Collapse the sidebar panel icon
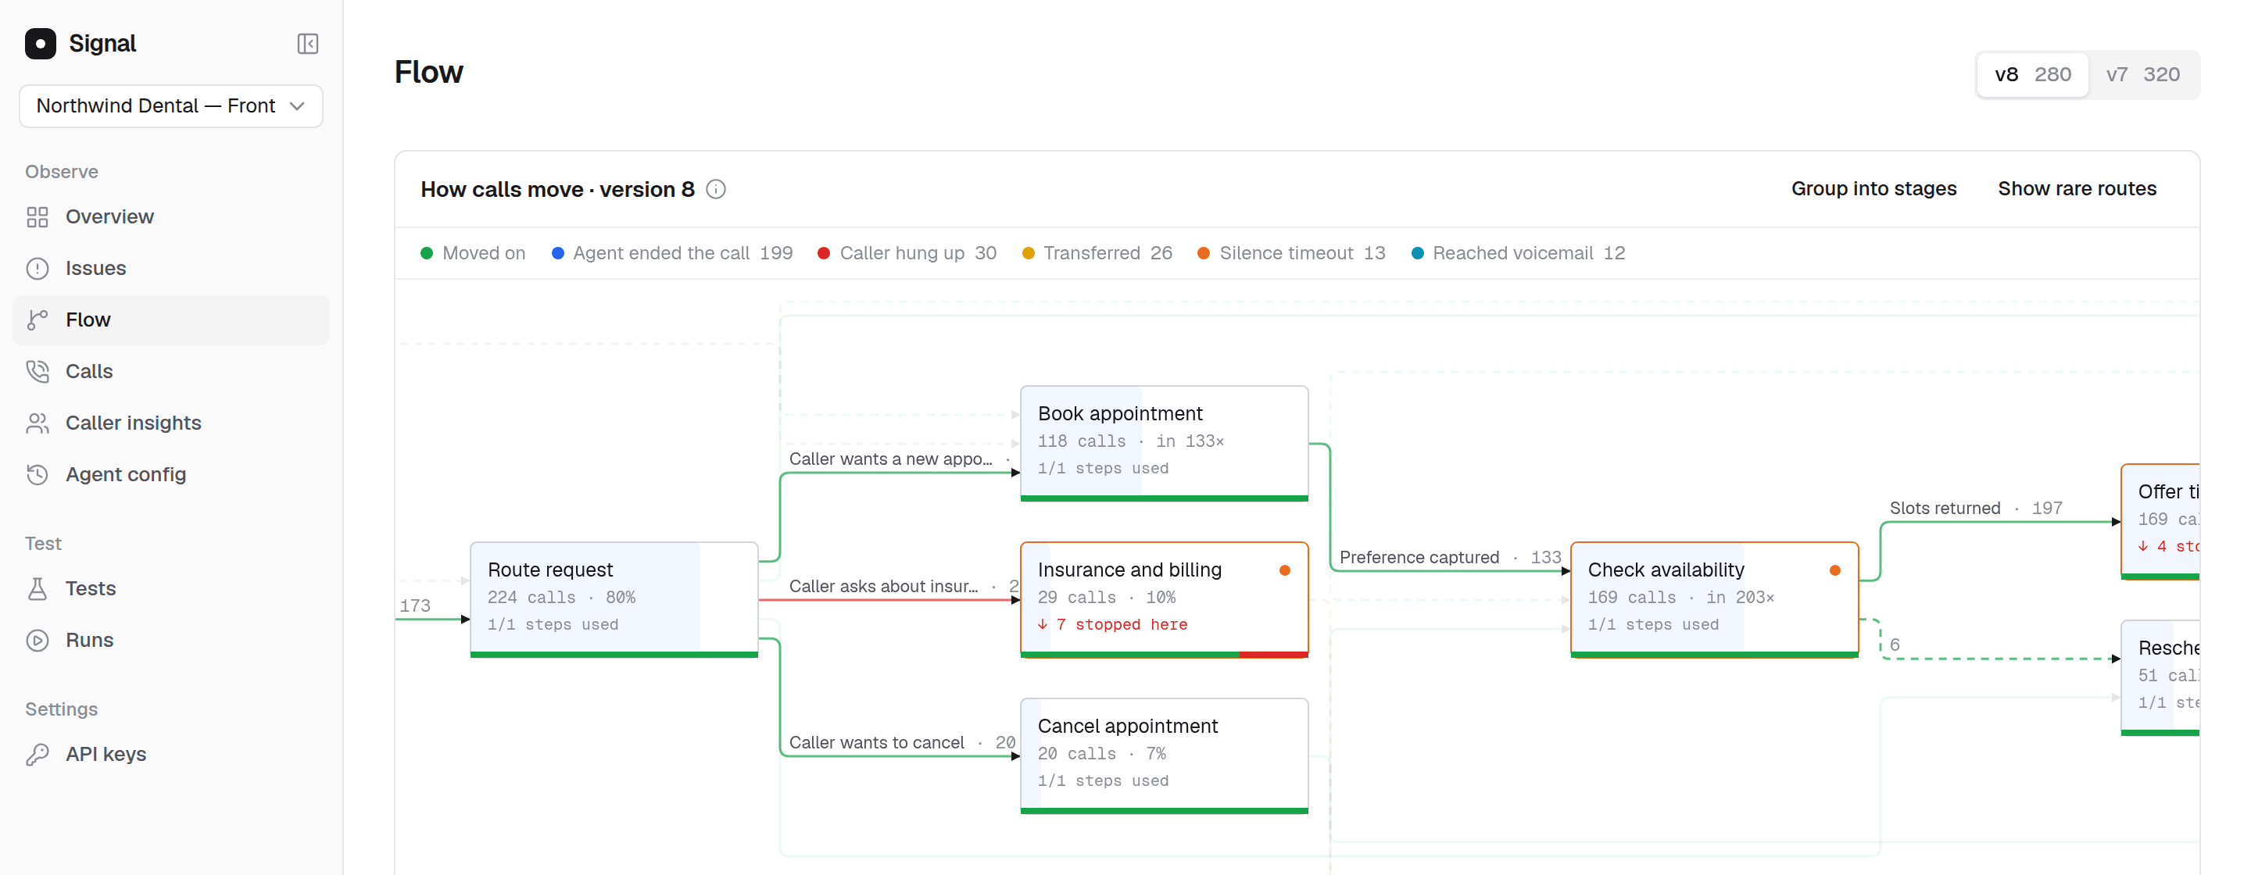 308,44
